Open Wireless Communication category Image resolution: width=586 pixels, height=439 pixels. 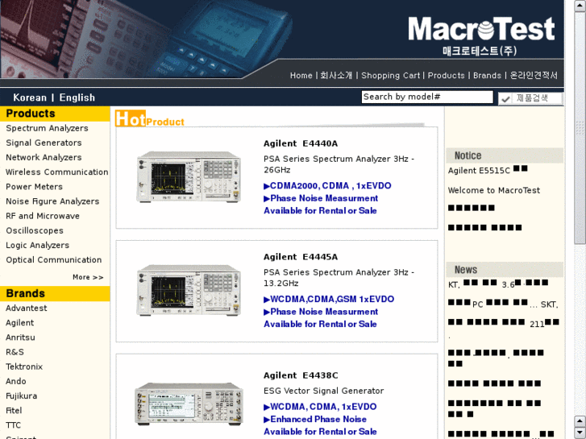pyautogui.click(x=56, y=172)
